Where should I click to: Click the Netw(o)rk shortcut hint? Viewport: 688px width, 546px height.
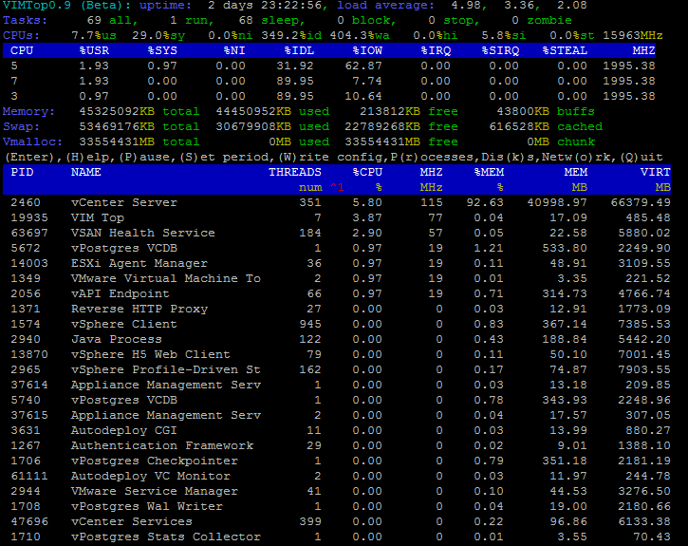[x=578, y=157]
